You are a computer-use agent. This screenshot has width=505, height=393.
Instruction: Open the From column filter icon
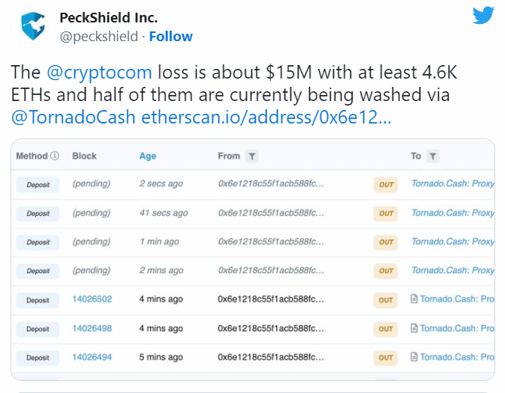252,156
